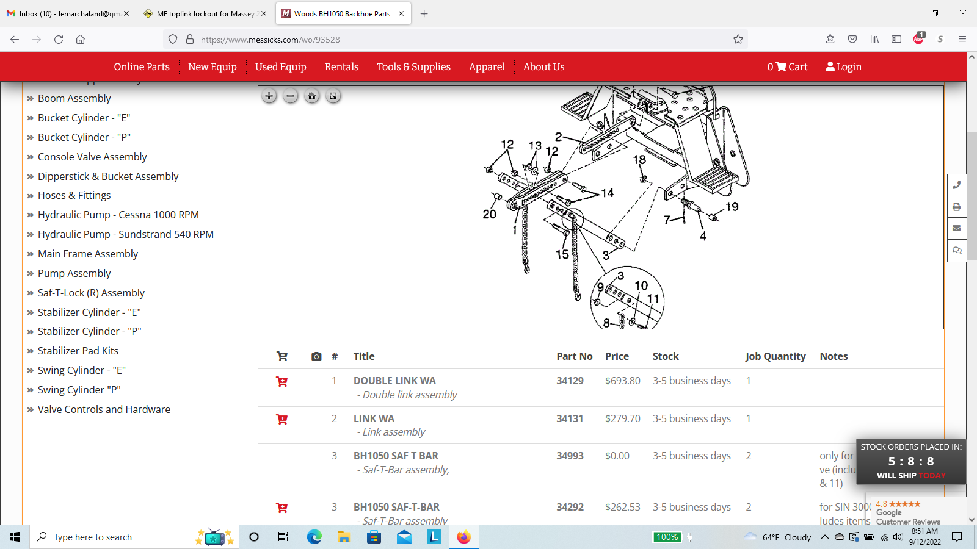Screen dimensions: 977x549
Task: Switch to MF toplink lockout tab
Action: [205, 13]
